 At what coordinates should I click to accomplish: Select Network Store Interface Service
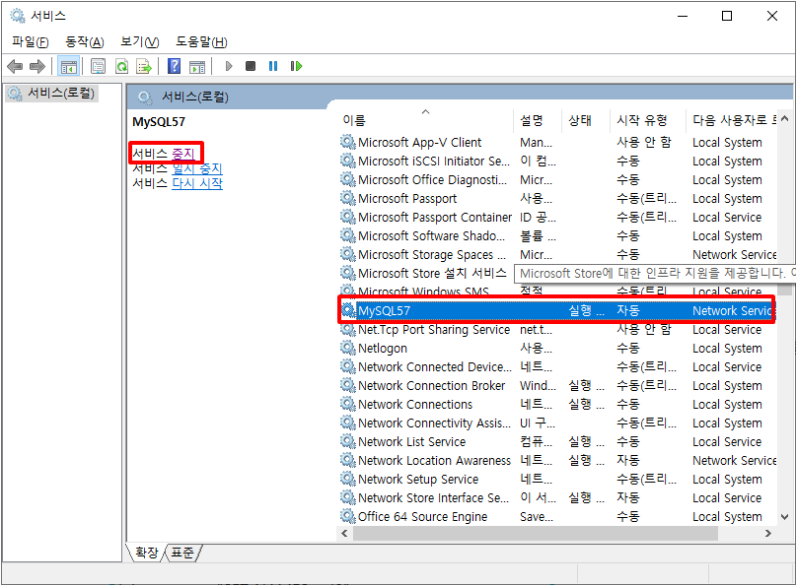click(557, 498)
